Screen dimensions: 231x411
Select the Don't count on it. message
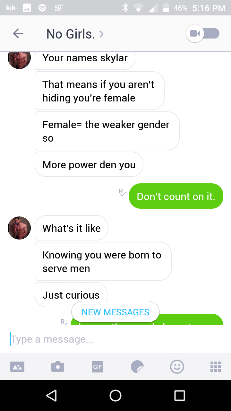176,196
